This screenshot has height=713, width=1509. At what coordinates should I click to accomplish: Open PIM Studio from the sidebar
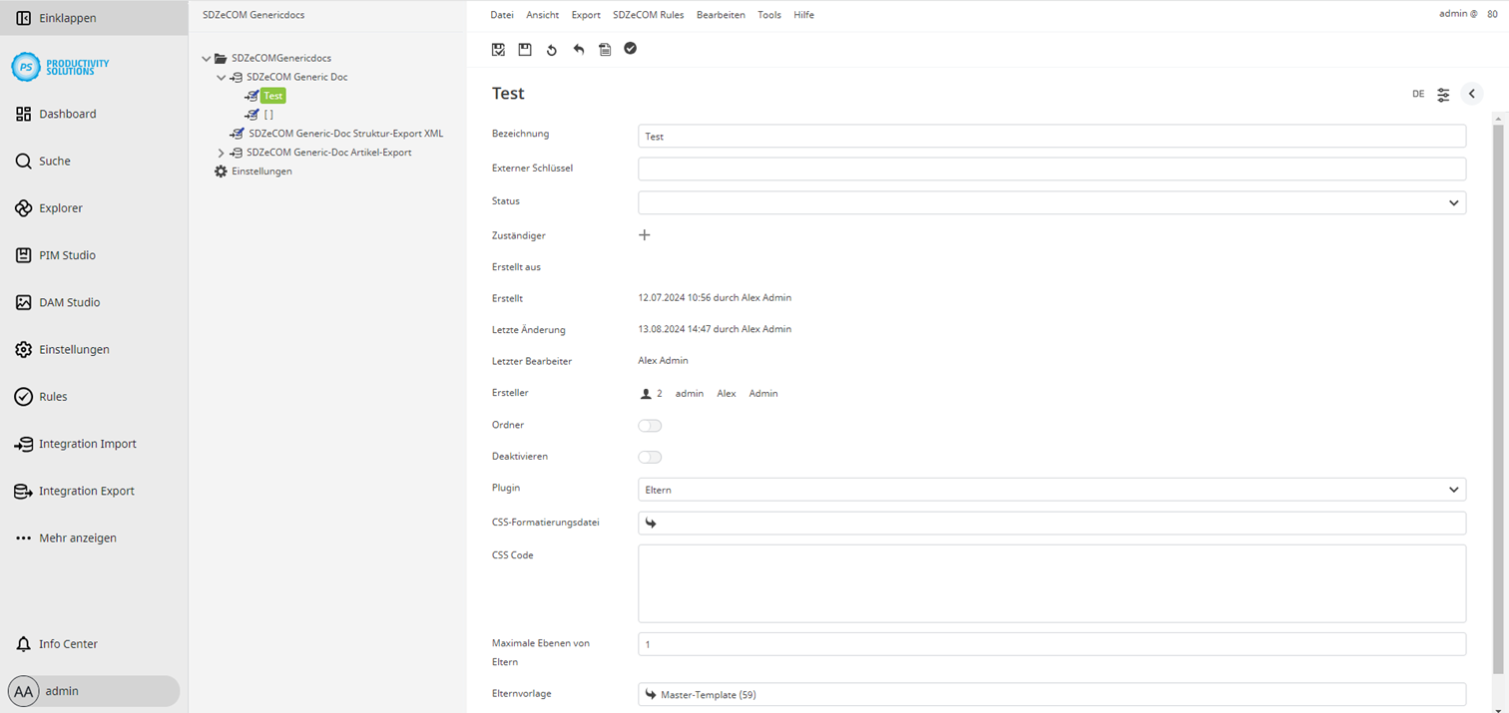point(68,254)
